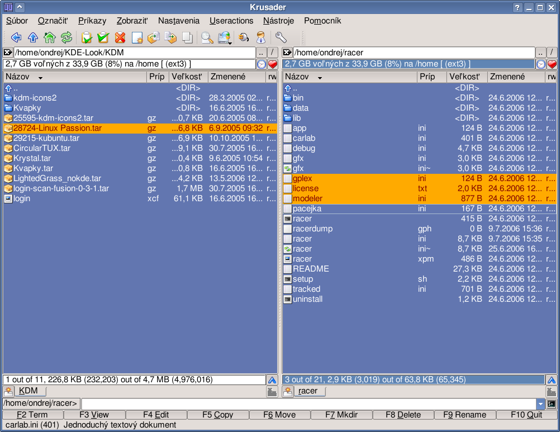Add new tab in right panel
This screenshot has height=432, width=560.
[287, 391]
